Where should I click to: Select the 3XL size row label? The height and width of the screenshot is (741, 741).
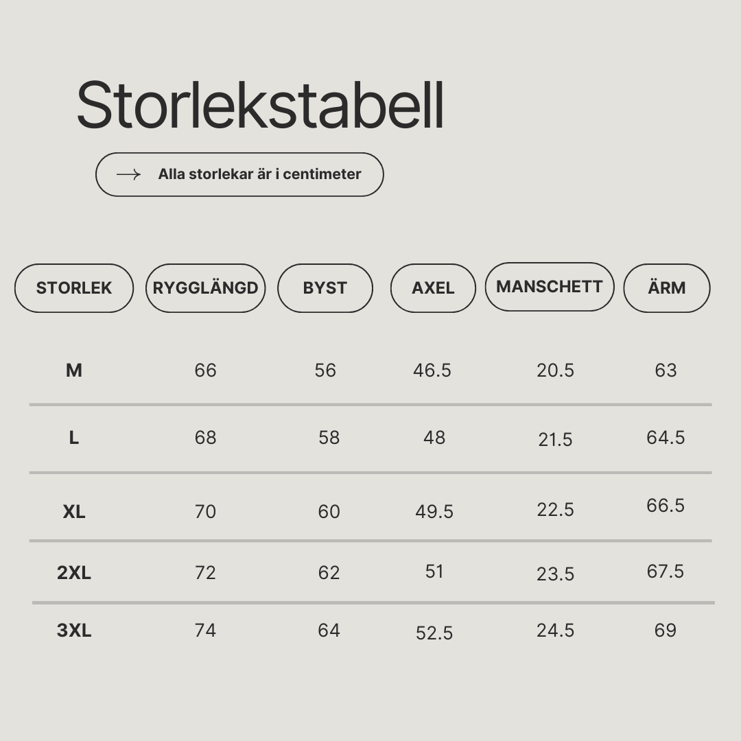pyautogui.click(x=74, y=630)
